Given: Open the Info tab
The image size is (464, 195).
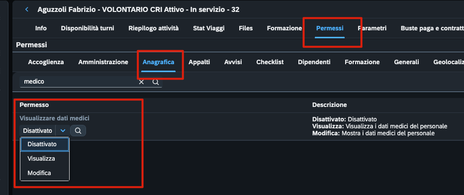Looking at the screenshot, I should [x=41, y=28].
